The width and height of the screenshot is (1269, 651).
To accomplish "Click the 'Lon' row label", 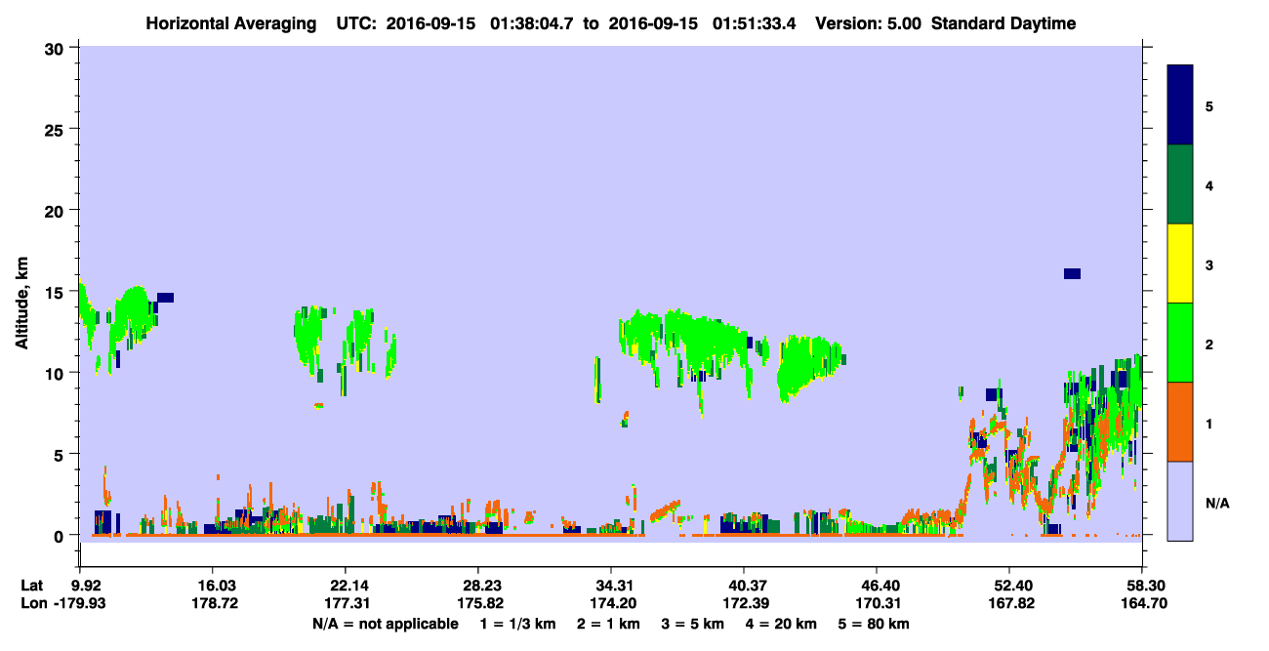I will click(x=33, y=603).
